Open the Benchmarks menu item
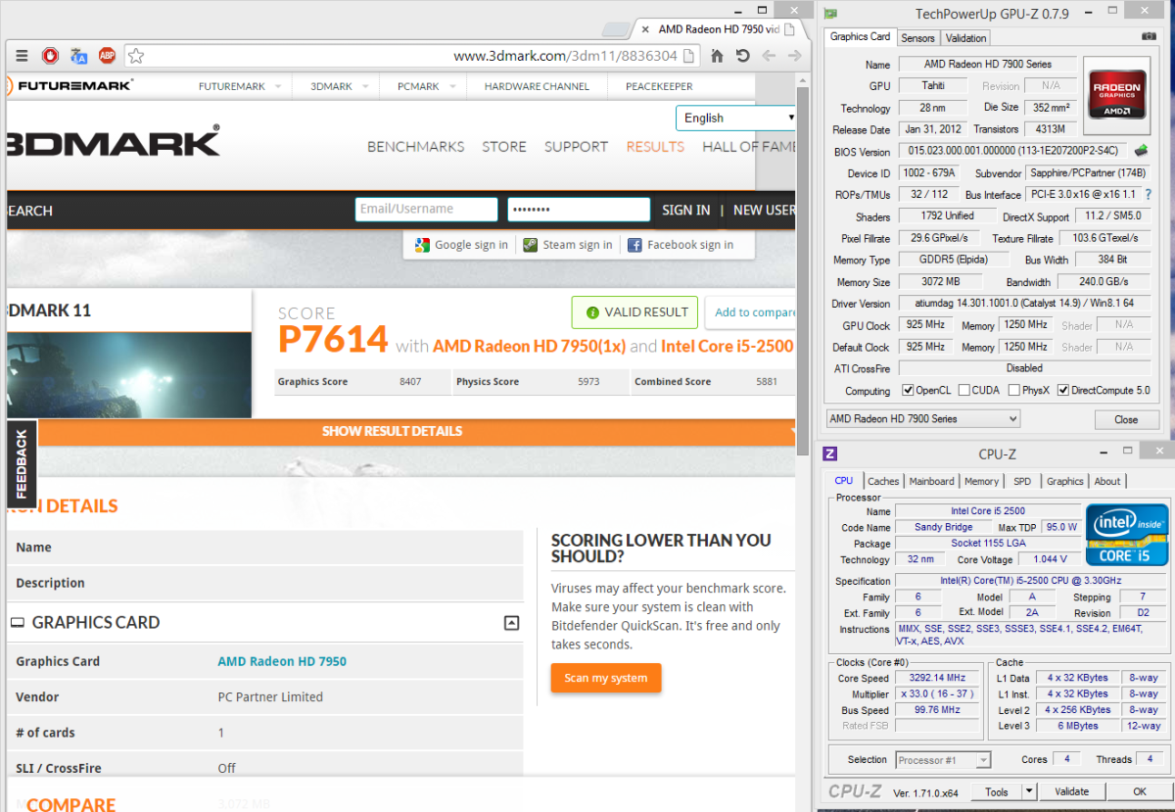The height and width of the screenshot is (812, 1175). pos(415,147)
